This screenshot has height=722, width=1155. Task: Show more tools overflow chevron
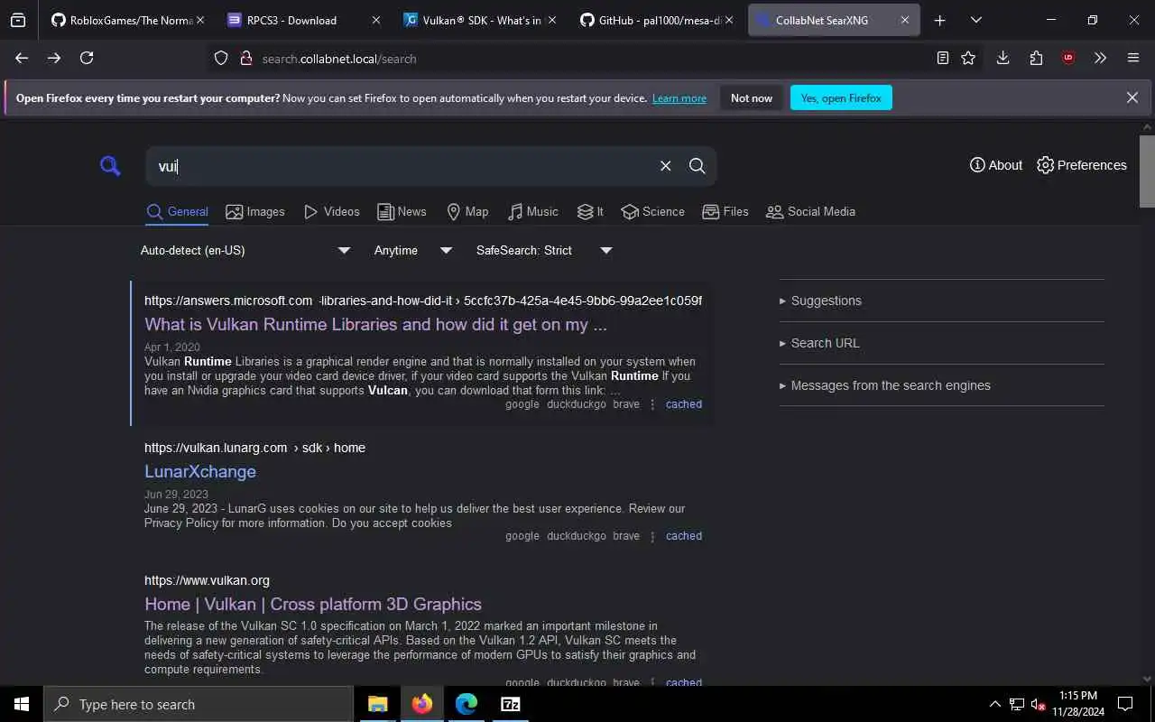pyautogui.click(x=1100, y=58)
